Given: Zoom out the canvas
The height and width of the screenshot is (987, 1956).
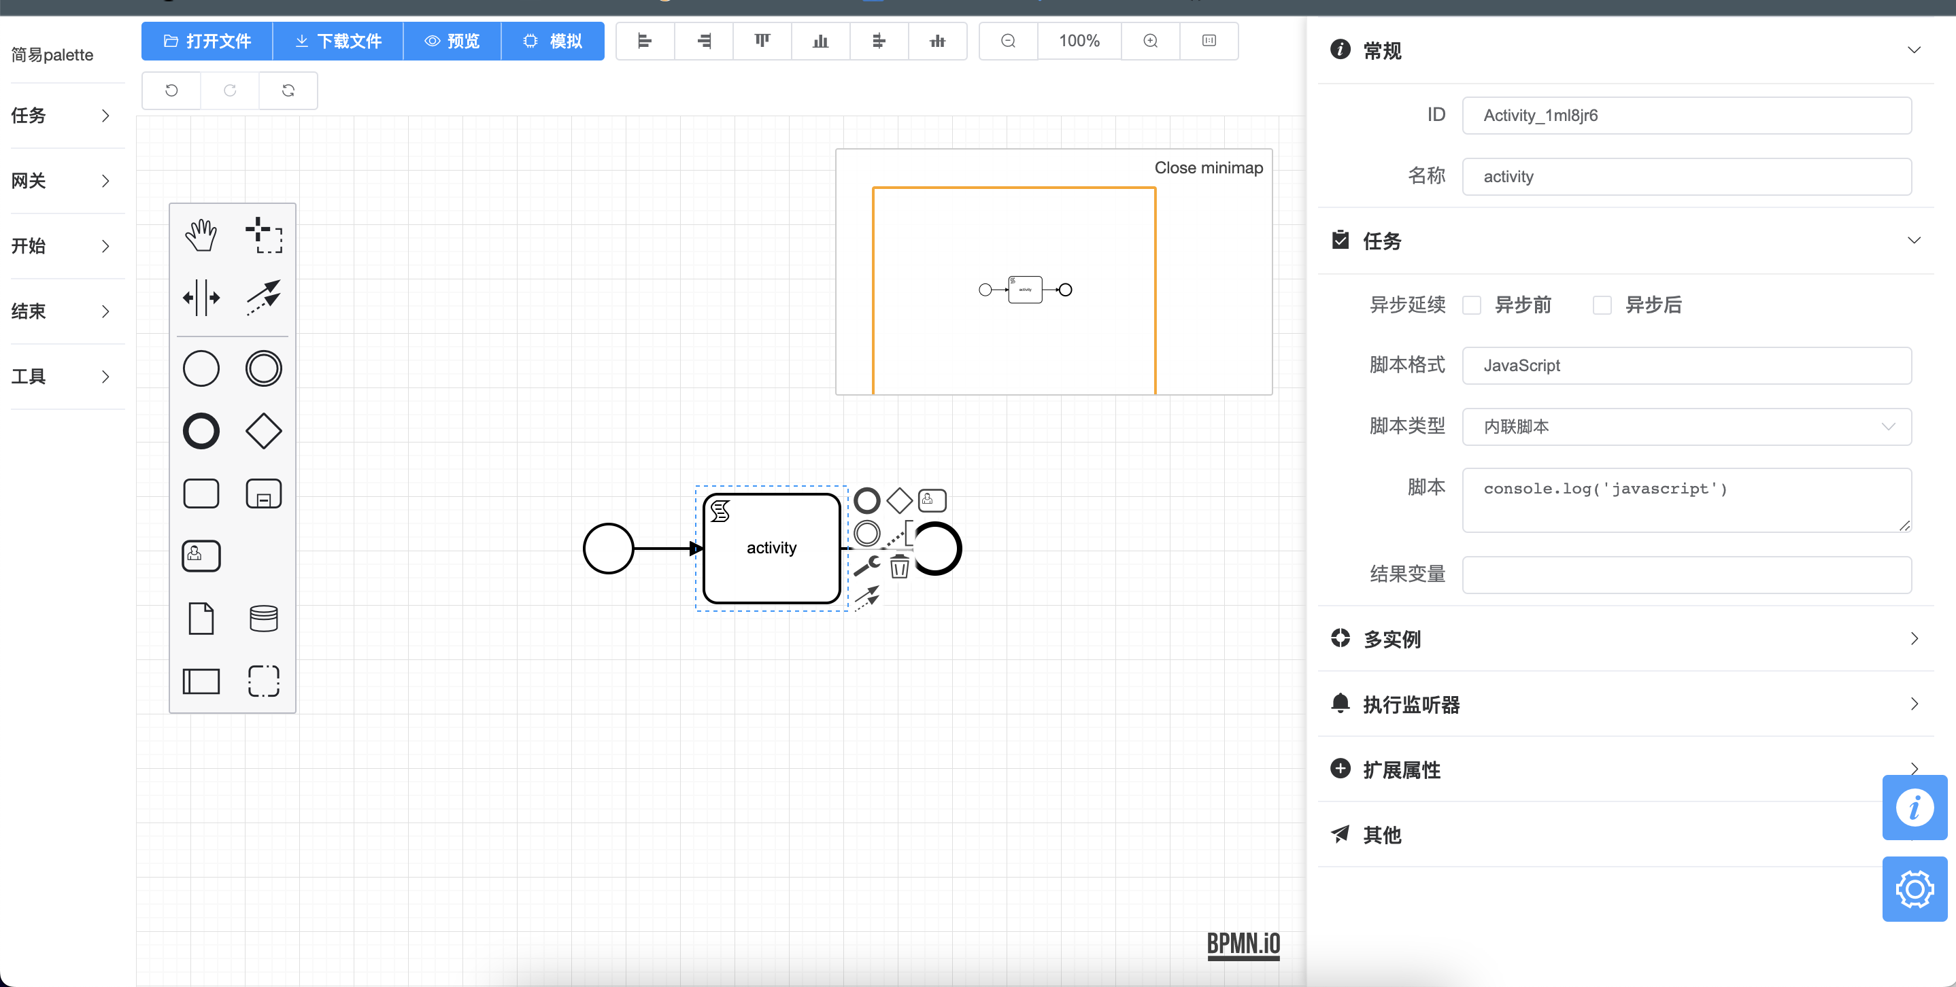Looking at the screenshot, I should click(x=1009, y=41).
